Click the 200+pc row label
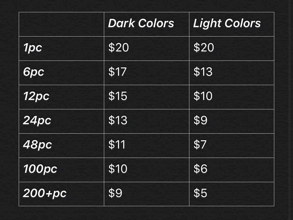293x220 pixels. 45,193
